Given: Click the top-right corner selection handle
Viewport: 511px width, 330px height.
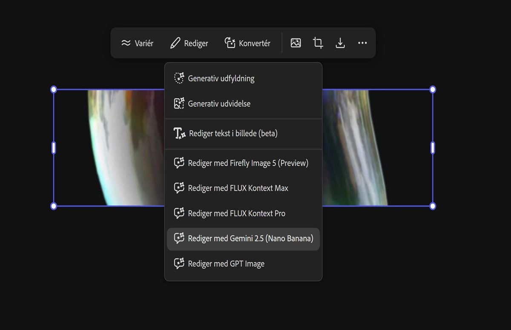Looking at the screenshot, I should 433,89.
